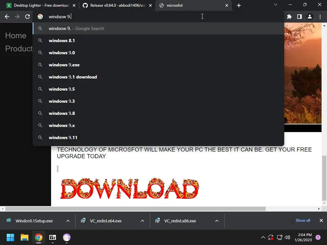Reload the current page
Image resolution: width=327 pixels, height=245 pixels.
click(x=27, y=17)
